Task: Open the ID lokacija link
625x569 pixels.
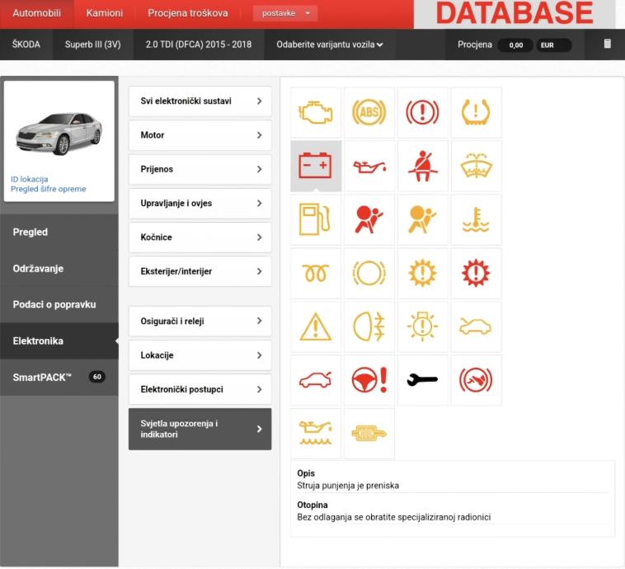Action: 30,179
